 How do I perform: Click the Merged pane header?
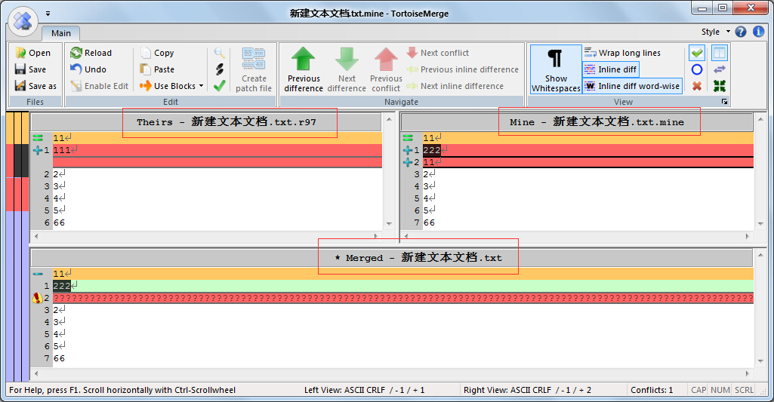coord(392,257)
